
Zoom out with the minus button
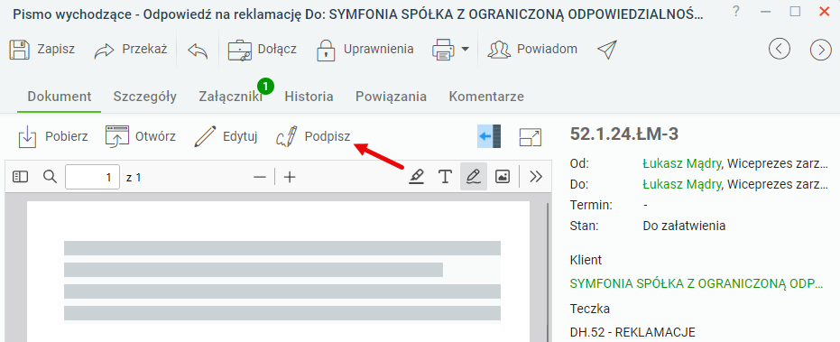coord(260,177)
